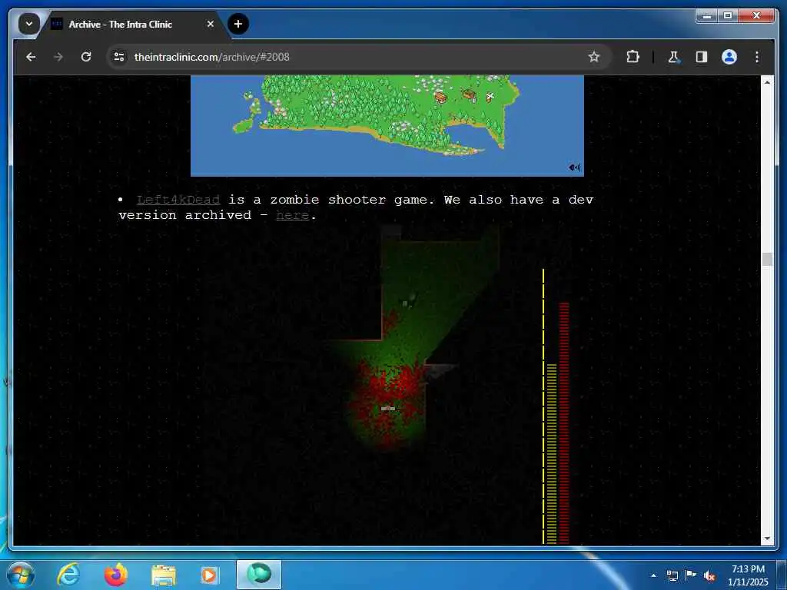The width and height of the screenshot is (787, 590).
Task: Open the Left4kDead game link
Action: pos(178,200)
